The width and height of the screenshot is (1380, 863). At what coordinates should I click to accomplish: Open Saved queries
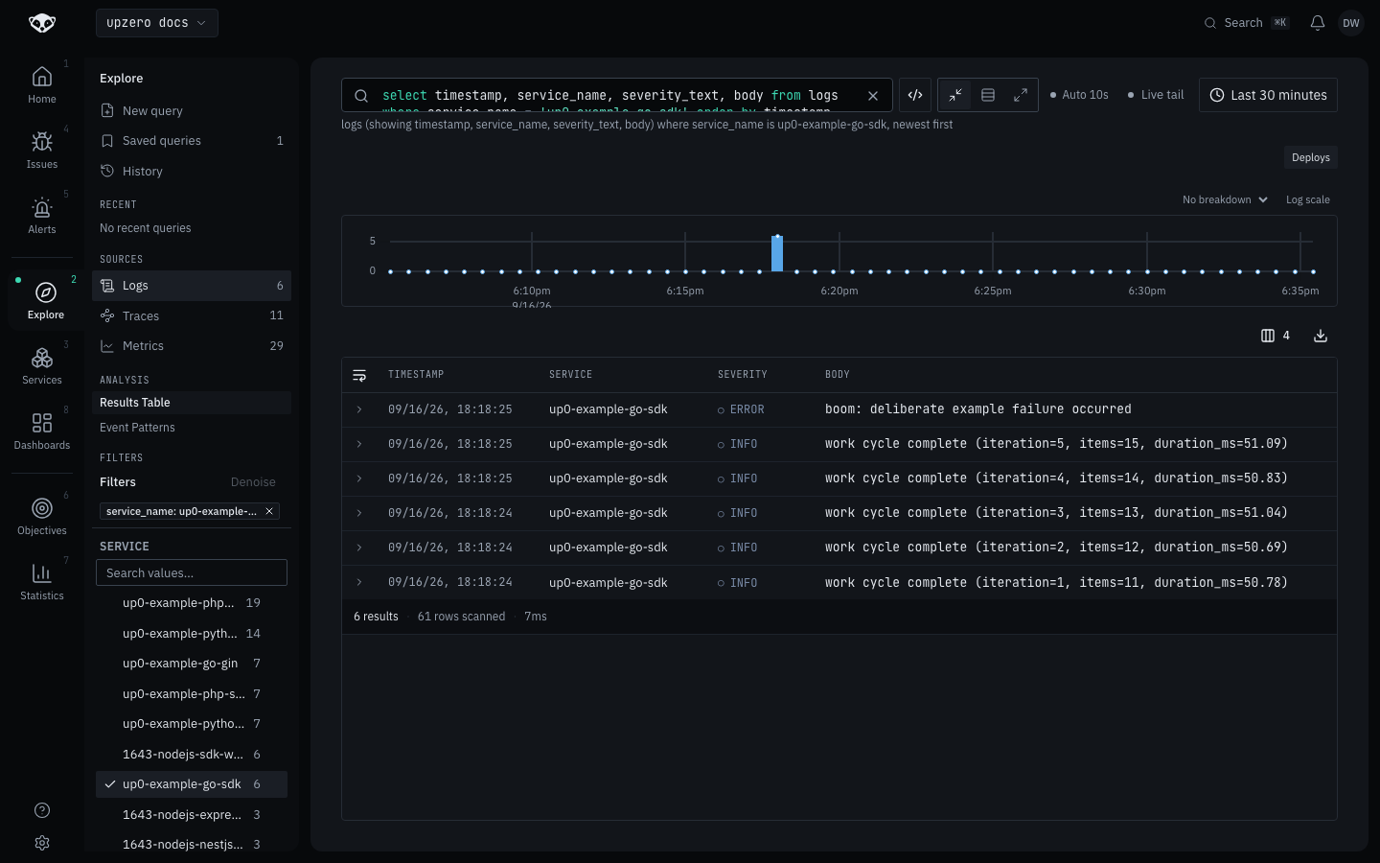tap(192, 141)
